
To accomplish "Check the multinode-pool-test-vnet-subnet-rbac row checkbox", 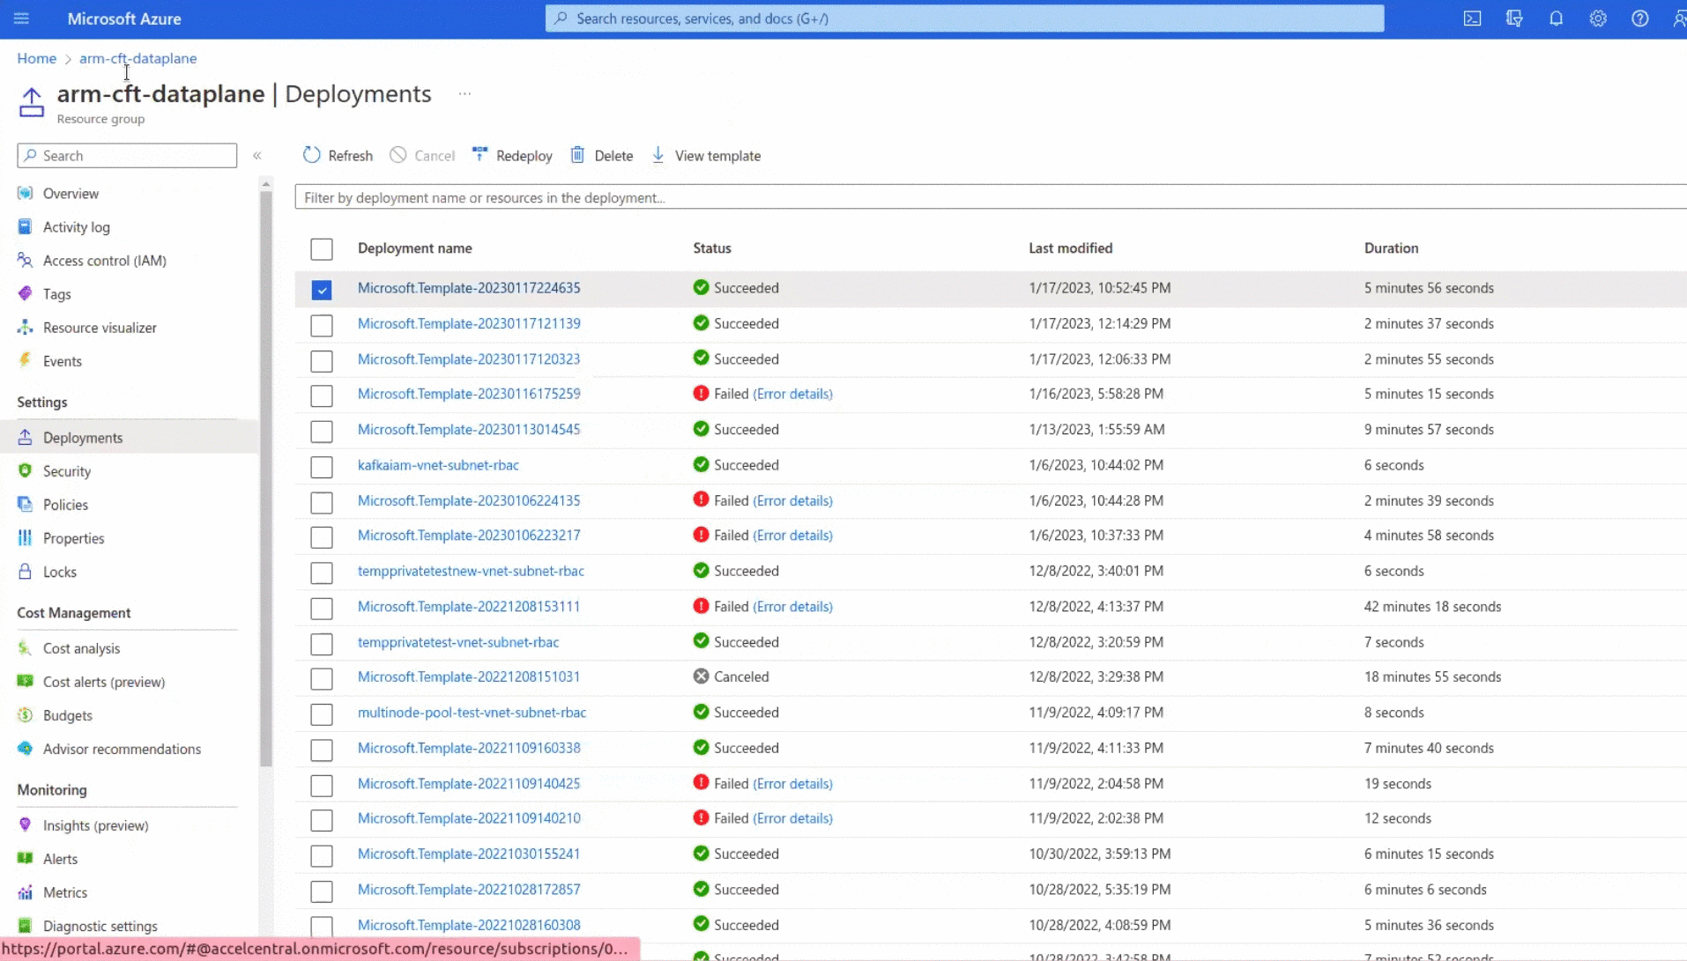I will 322,714.
